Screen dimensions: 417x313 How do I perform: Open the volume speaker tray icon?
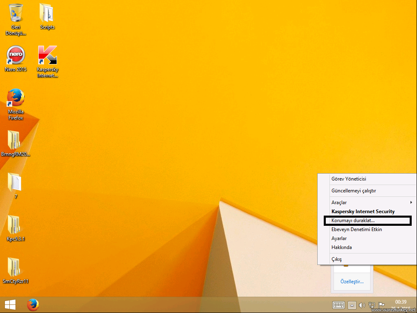(362, 305)
